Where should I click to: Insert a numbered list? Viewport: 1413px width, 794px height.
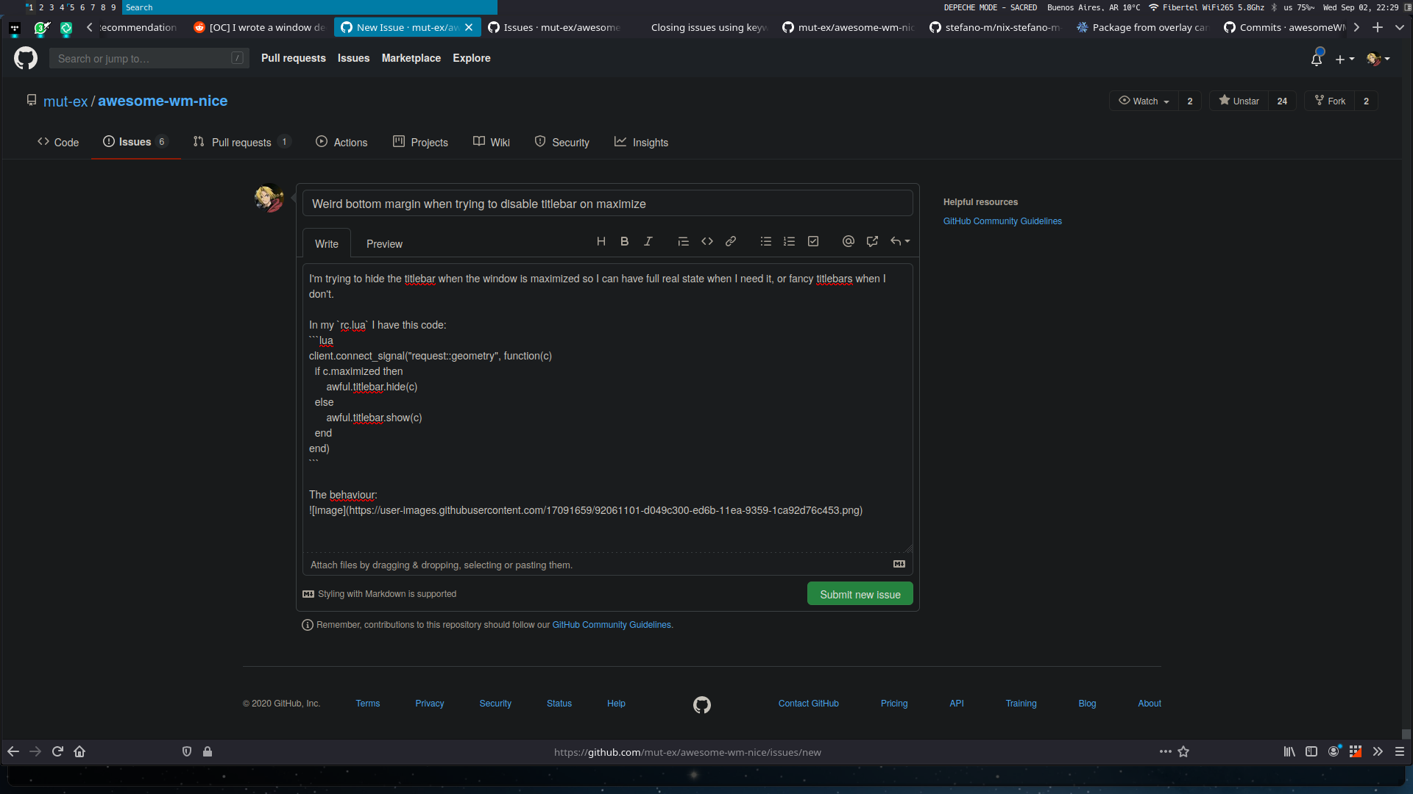(790, 241)
